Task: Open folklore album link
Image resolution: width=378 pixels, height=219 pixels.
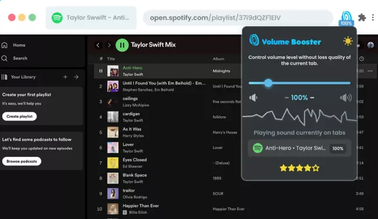Action: tap(219, 117)
